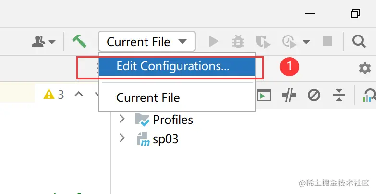Click the yellow warning indicator
Screen dimensions: 376x194
pos(49,94)
